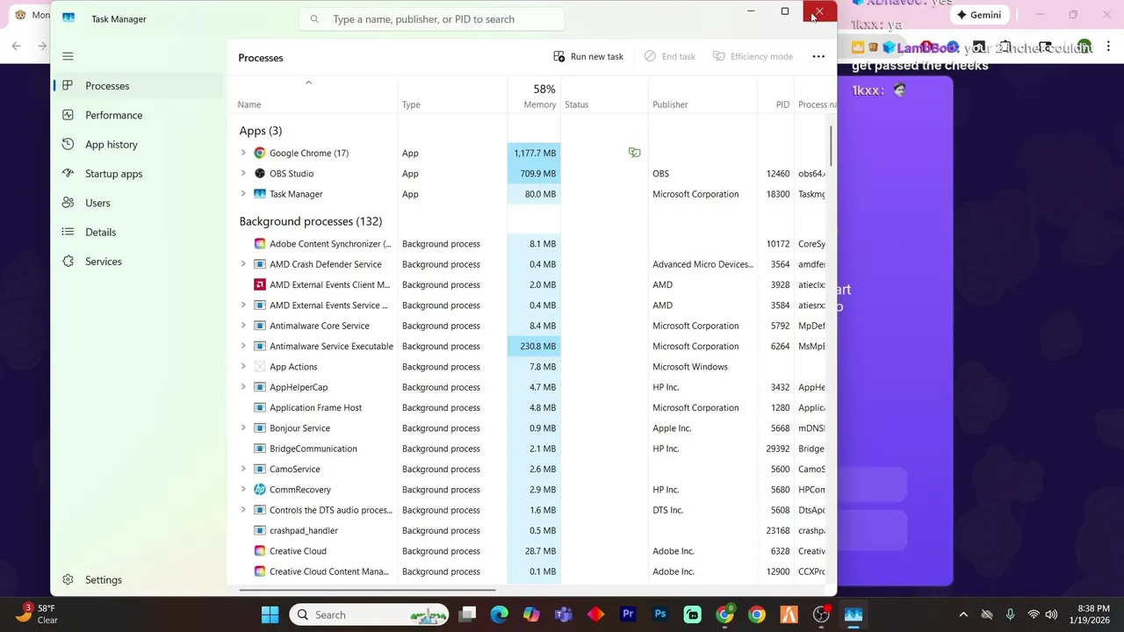Open the three-dots more options menu
Image resolution: width=1124 pixels, height=632 pixels.
(818, 56)
